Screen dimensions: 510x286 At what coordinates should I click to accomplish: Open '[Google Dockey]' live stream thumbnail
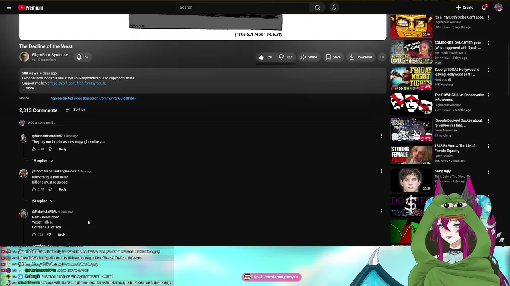coord(411,129)
